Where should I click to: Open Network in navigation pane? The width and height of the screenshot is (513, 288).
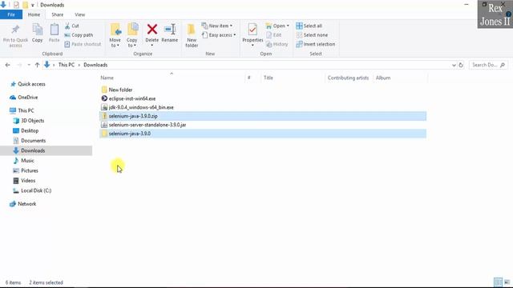[26, 204]
